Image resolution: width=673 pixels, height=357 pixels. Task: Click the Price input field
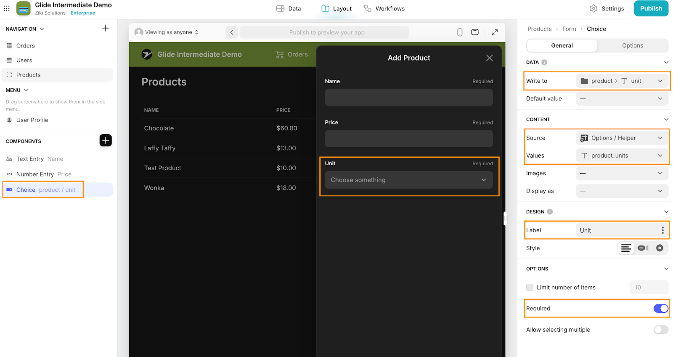pos(409,139)
